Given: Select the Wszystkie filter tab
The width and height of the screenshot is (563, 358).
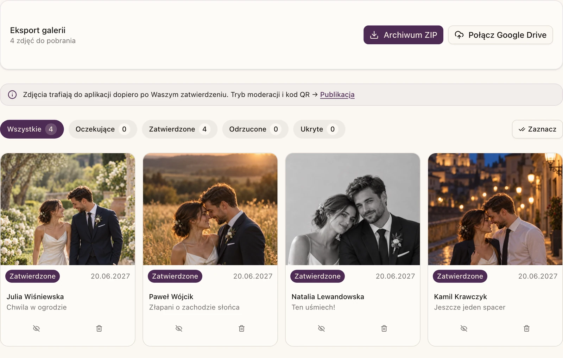Looking at the screenshot, I should pos(32,129).
